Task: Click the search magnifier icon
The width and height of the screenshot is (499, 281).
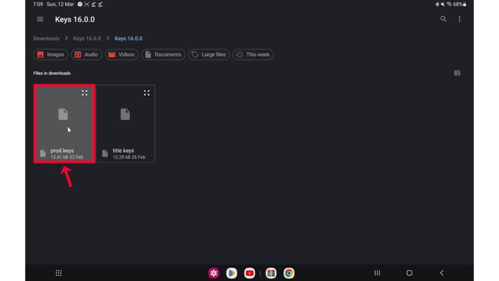Action: point(443,19)
